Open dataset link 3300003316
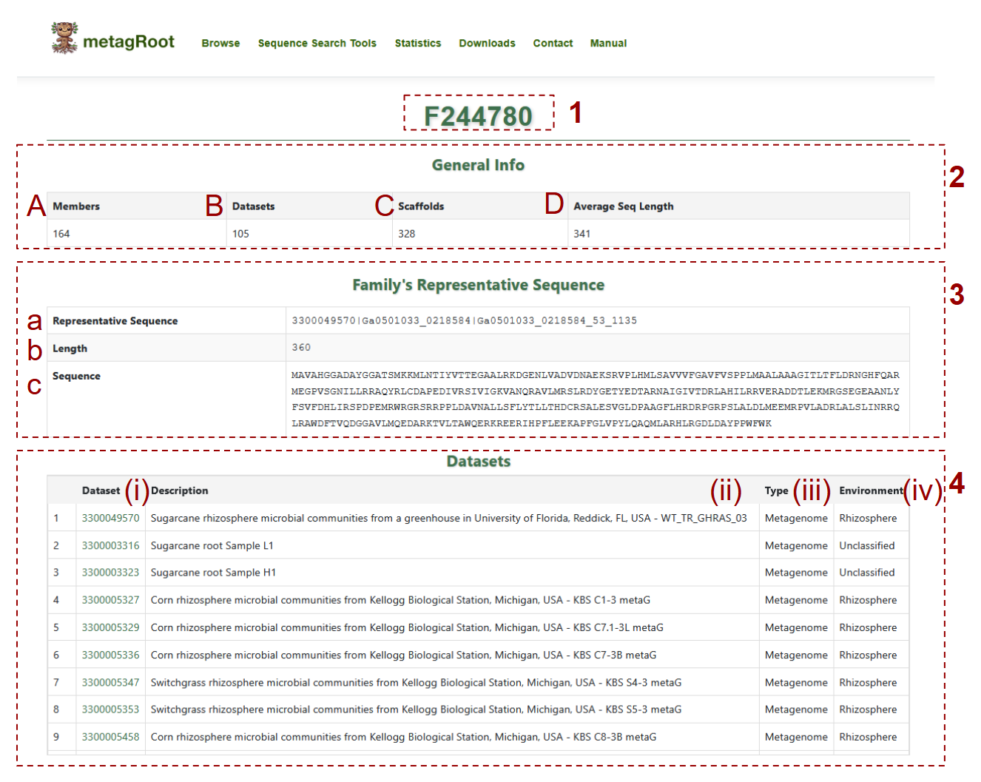Image resolution: width=981 pixels, height=782 pixels. [x=110, y=546]
